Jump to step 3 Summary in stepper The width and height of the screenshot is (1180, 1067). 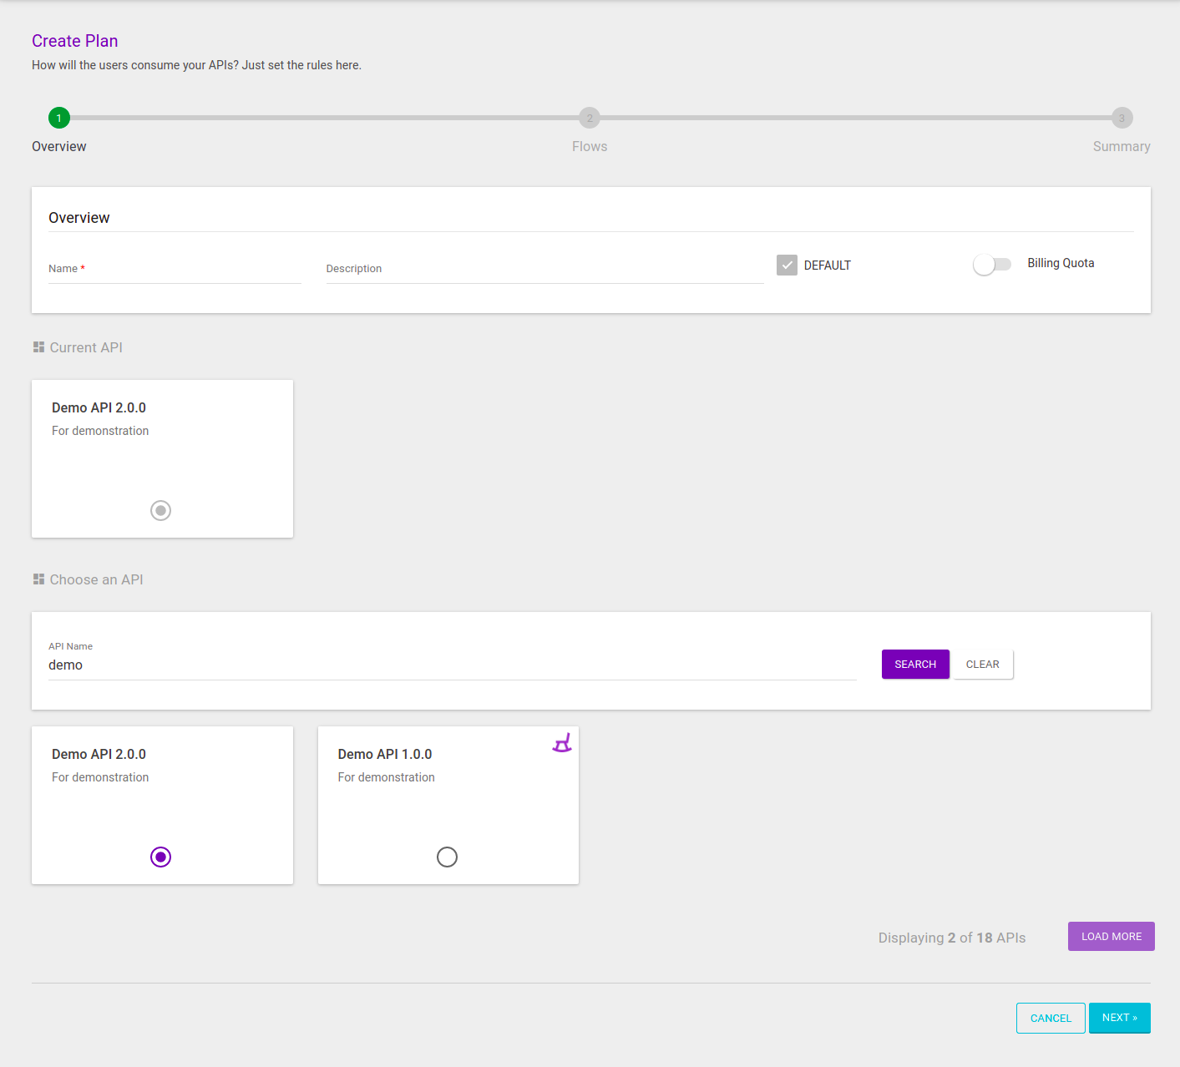[x=1122, y=118]
